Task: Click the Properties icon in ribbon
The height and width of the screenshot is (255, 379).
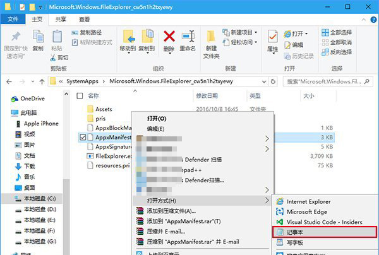Action: click(x=272, y=39)
